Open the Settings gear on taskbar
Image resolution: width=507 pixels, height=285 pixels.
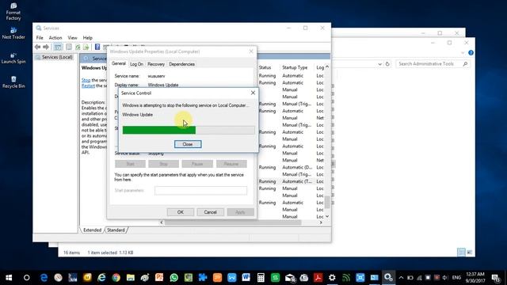click(x=332, y=278)
